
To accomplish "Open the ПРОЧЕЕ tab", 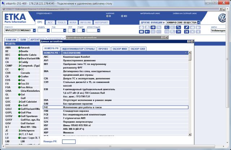I will (103, 49).
